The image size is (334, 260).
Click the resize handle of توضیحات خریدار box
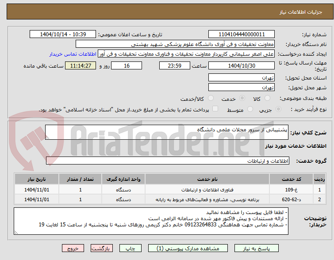click(16, 233)
